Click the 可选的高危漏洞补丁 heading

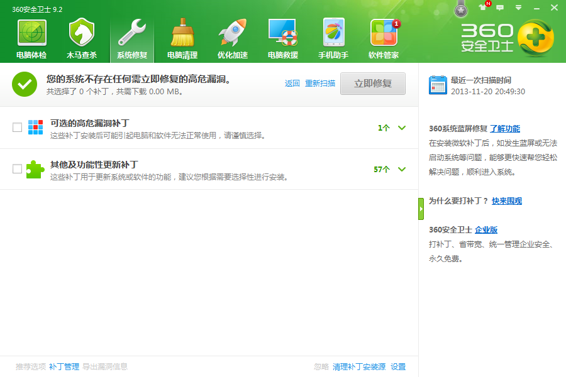click(89, 123)
